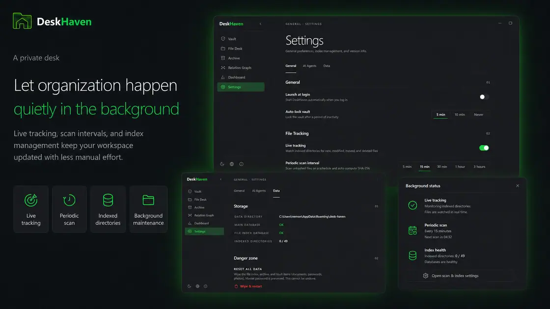This screenshot has width=550, height=309.
Task: Click the DeskHaven title in lower window
Action: click(197, 179)
